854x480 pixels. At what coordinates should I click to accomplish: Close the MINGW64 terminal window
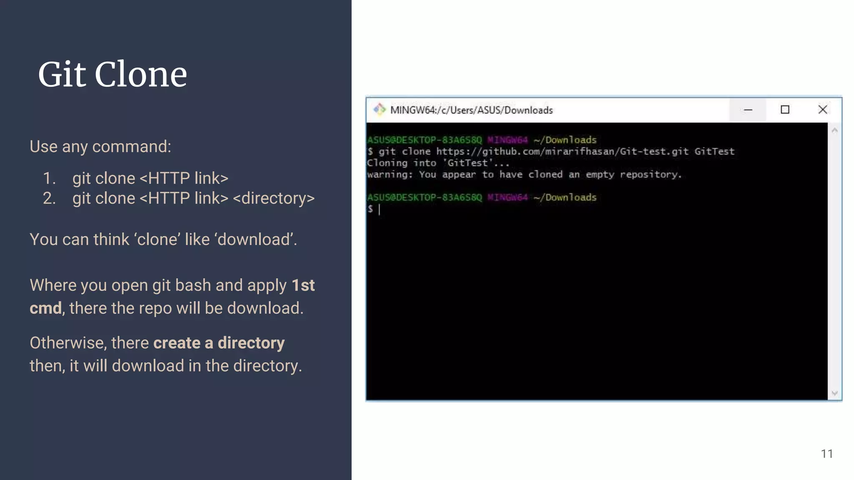[x=822, y=110]
